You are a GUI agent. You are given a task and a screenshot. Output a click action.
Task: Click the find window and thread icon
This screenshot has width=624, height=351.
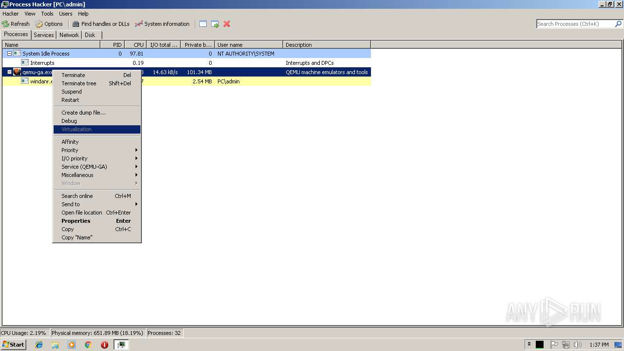click(x=215, y=24)
